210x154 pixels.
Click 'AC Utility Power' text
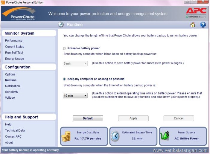coord(187,138)
